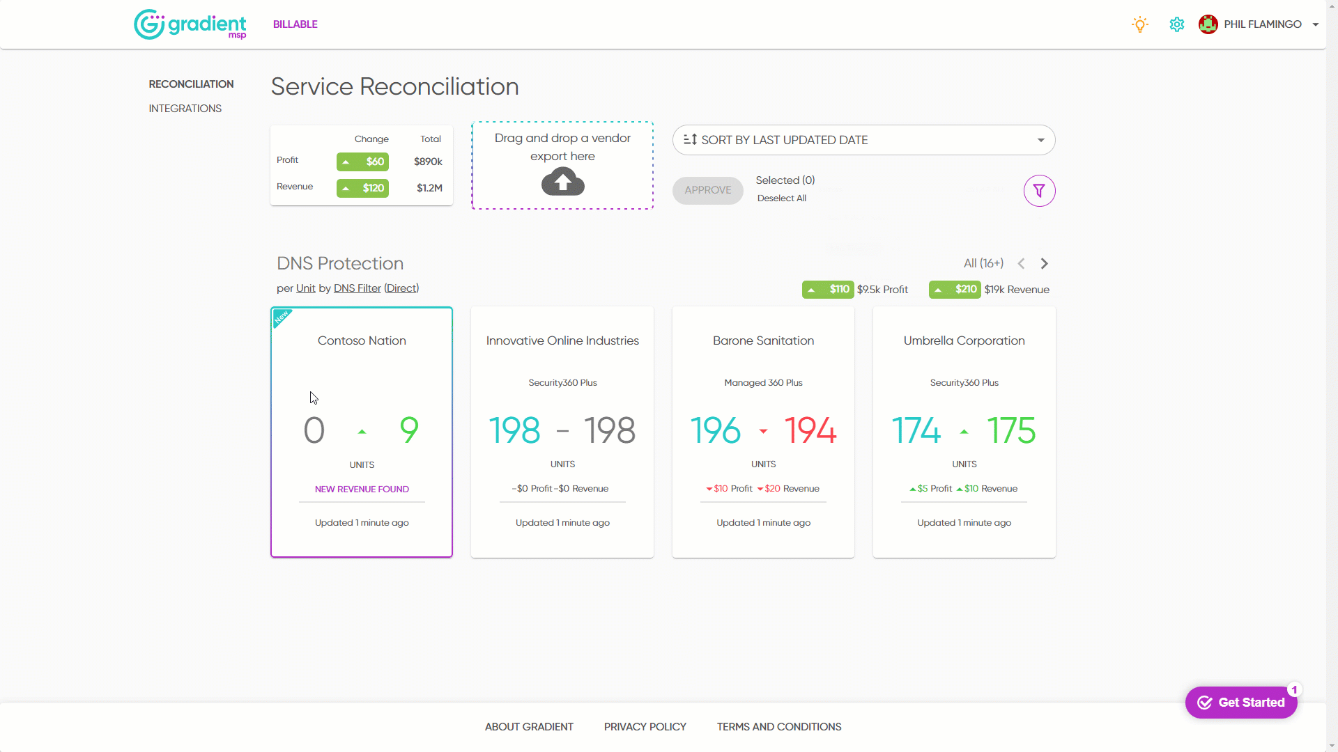Go to next page of DNS Protection cards

(x=1044, y=263)
